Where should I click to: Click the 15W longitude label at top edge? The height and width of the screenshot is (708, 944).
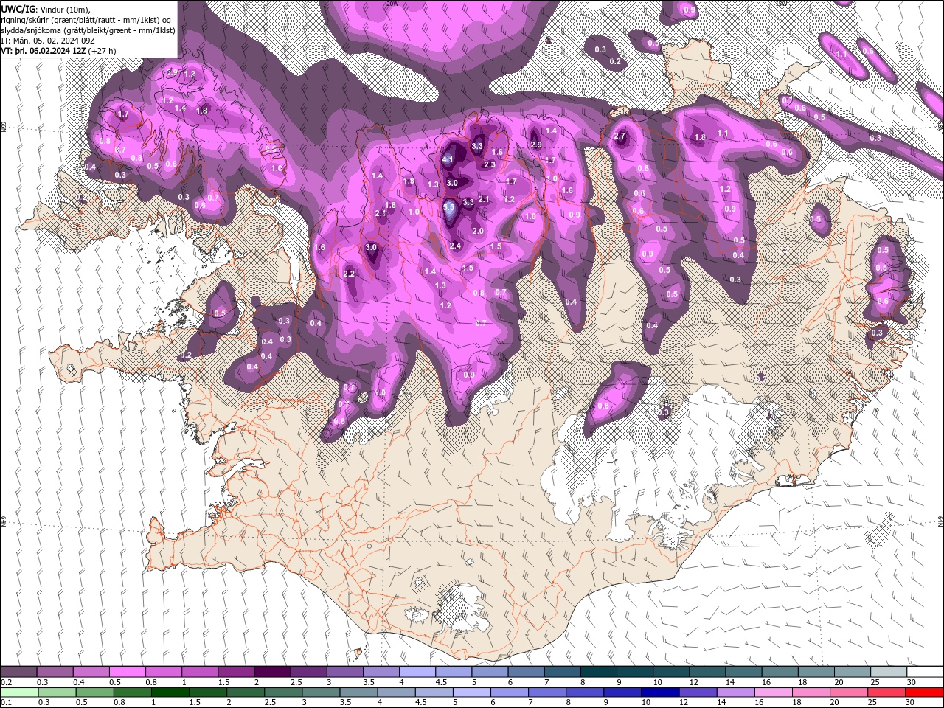[781, 4]
